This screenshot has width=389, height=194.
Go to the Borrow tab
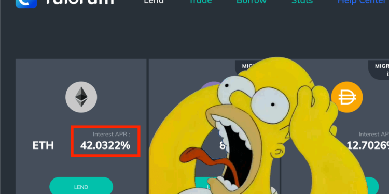252,2
